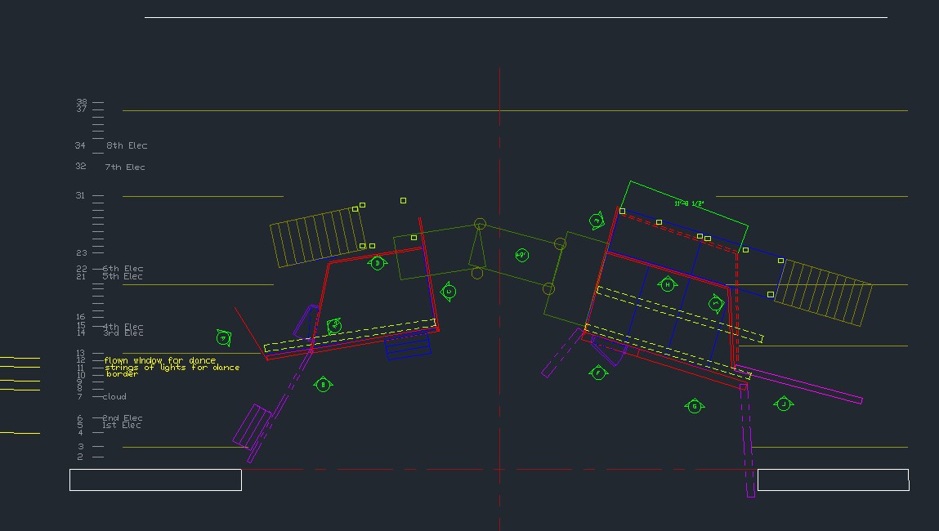Image resolution: width=939 pixels, height=531 pixels.
Task: Select the green 4'-9" circular dimension tag
Action: pyautogui.click(x=521, y=255)
